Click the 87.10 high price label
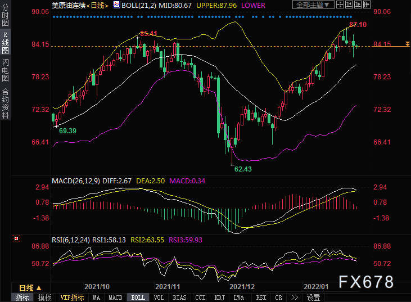Image resolution: width=411 pixels, height=302 pixels. coord(358,25)
